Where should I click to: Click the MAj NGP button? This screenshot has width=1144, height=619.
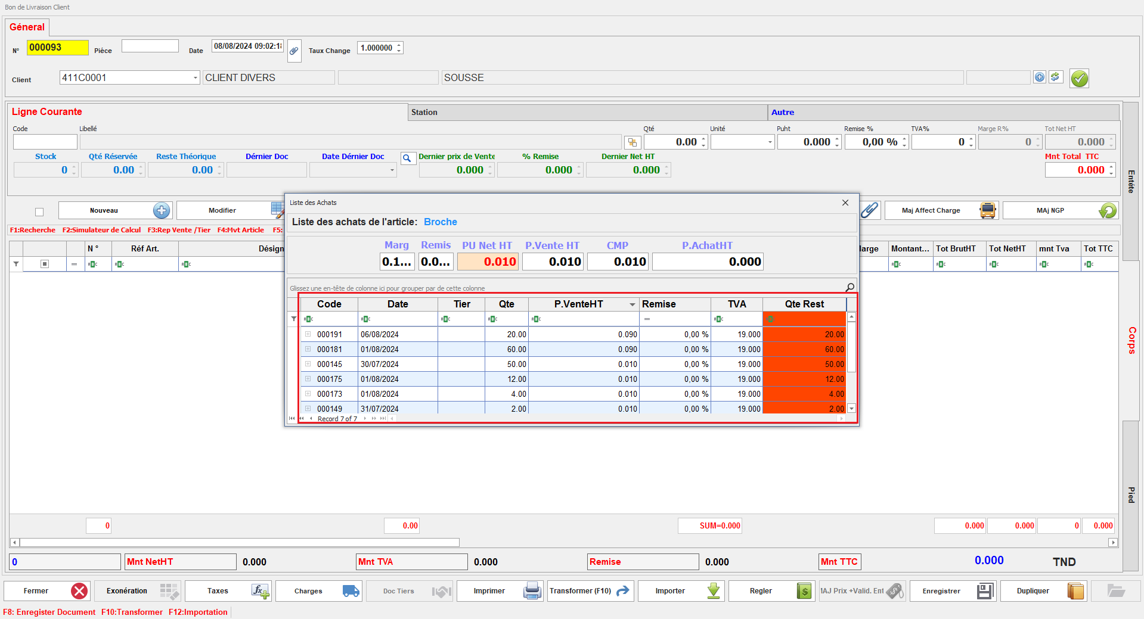coord(1060,210)
